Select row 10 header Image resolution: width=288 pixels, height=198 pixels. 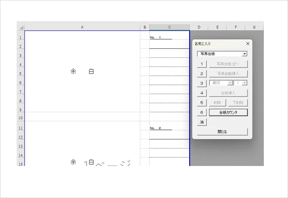click(x=20, y=118)
